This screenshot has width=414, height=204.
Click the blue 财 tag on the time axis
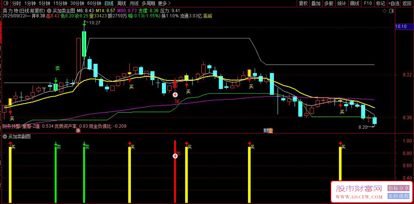tap(266, 130)
